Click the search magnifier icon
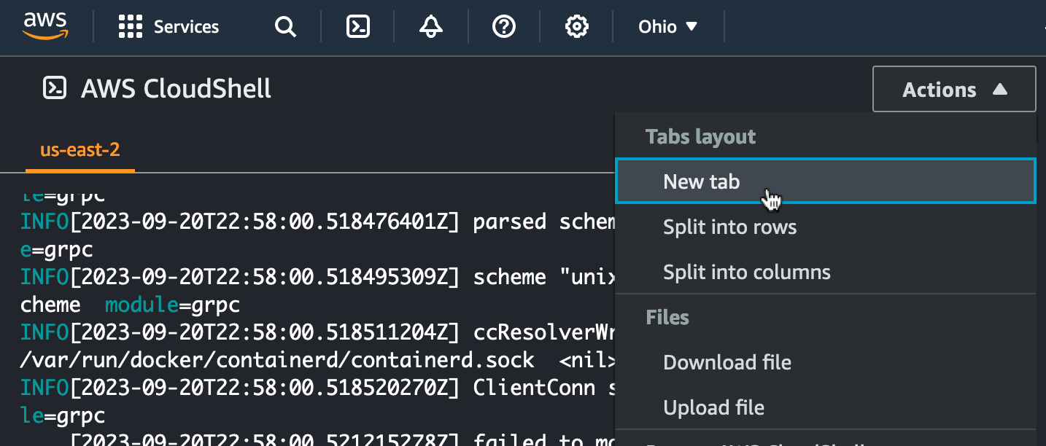 coord(284,27)
